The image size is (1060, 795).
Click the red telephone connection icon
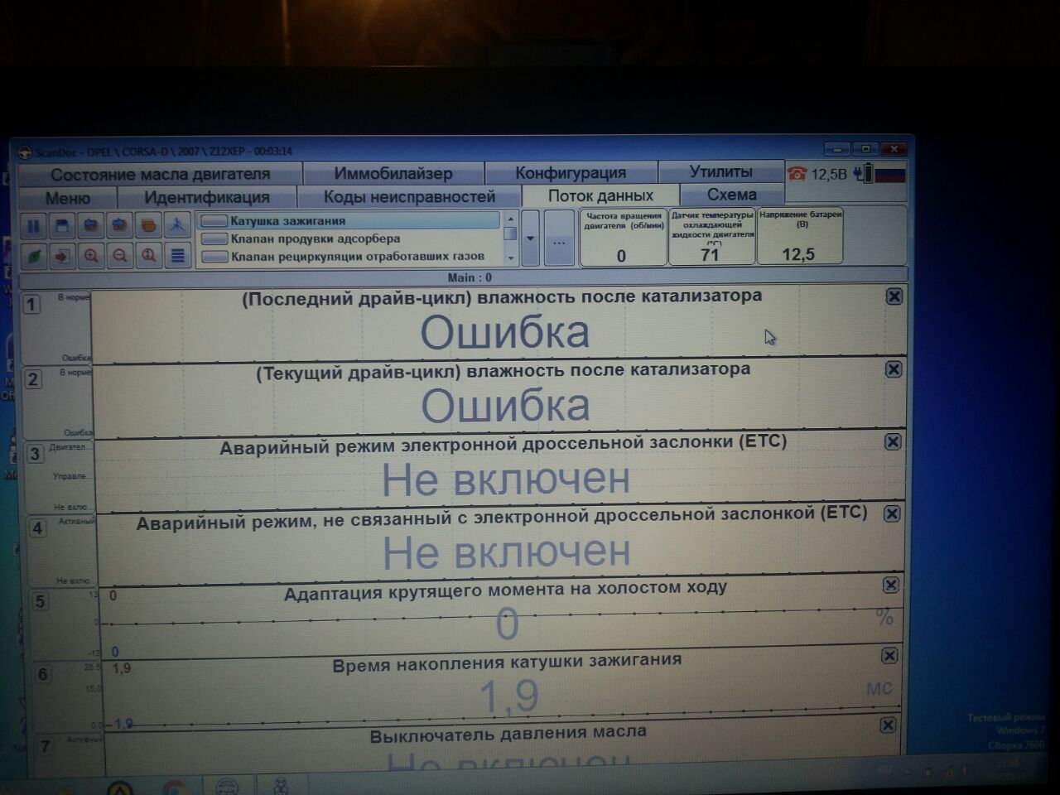797,173
